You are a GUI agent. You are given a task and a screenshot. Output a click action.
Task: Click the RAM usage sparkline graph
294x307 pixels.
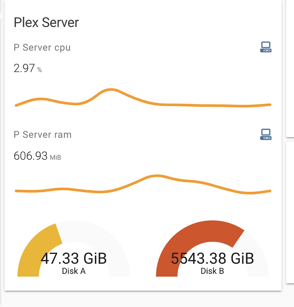pyautogui.click(x=143, y=184)
